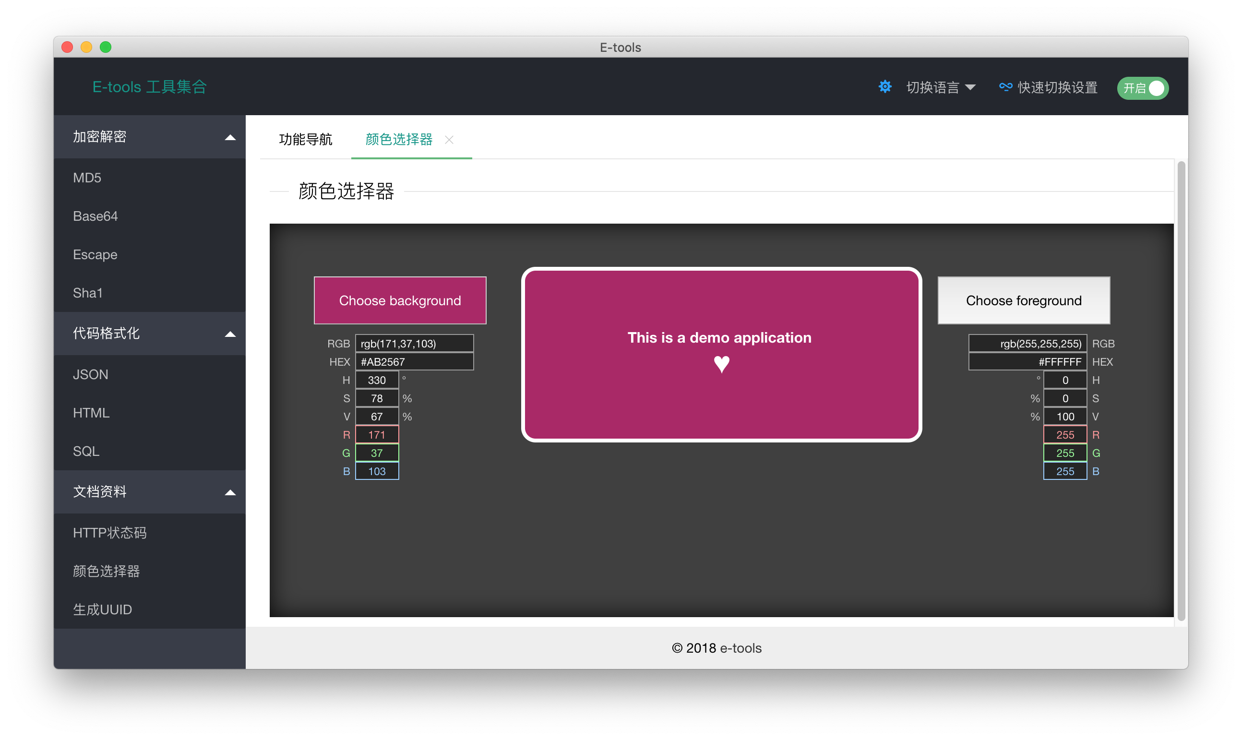Close the 颜色选择器 tab
The width and height of the screenshot is (1242, 740).
pyautogui.click(x=449, y=140)
